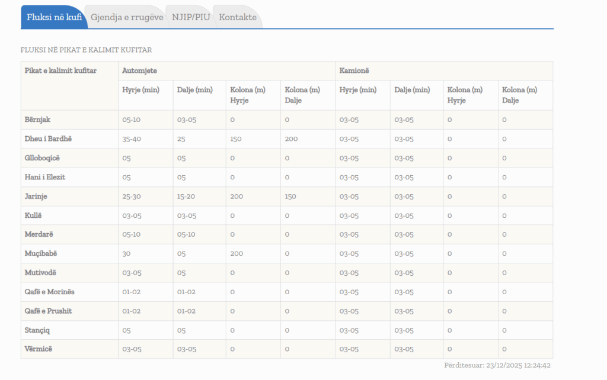The image size is (607, 380).
Task: Click the Përditësuar timestamp text
Action: (498, 365)
